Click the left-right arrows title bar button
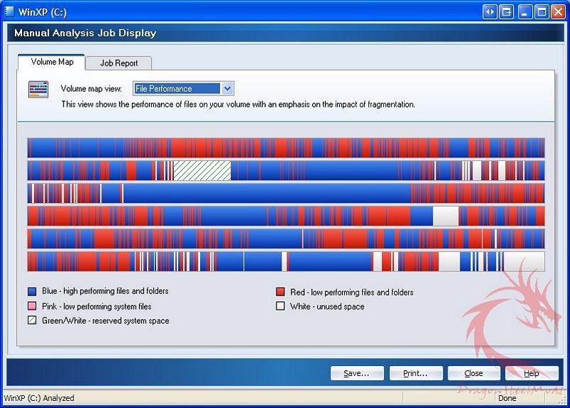 point(489,11)
